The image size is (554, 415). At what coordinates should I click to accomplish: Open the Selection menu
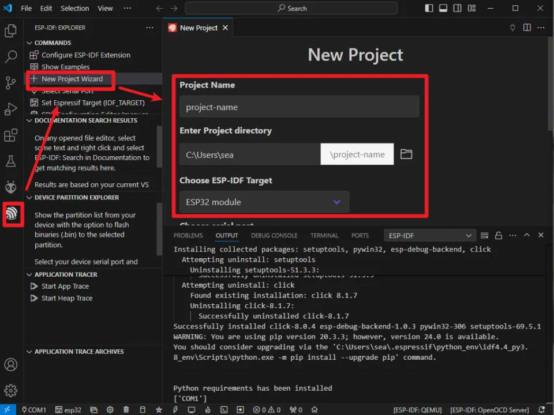[74, 8]
